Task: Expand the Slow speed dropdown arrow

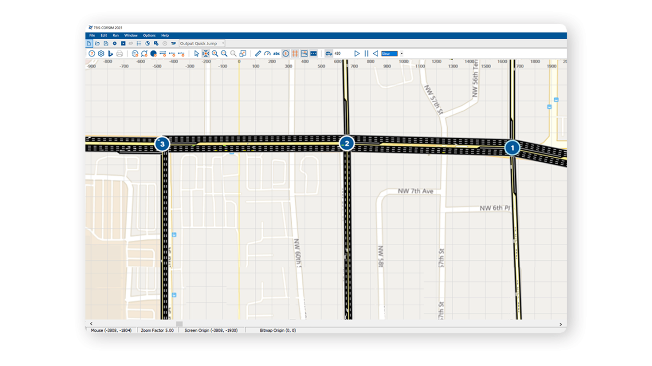Action: pyautogui.click(x=402, y=54)
